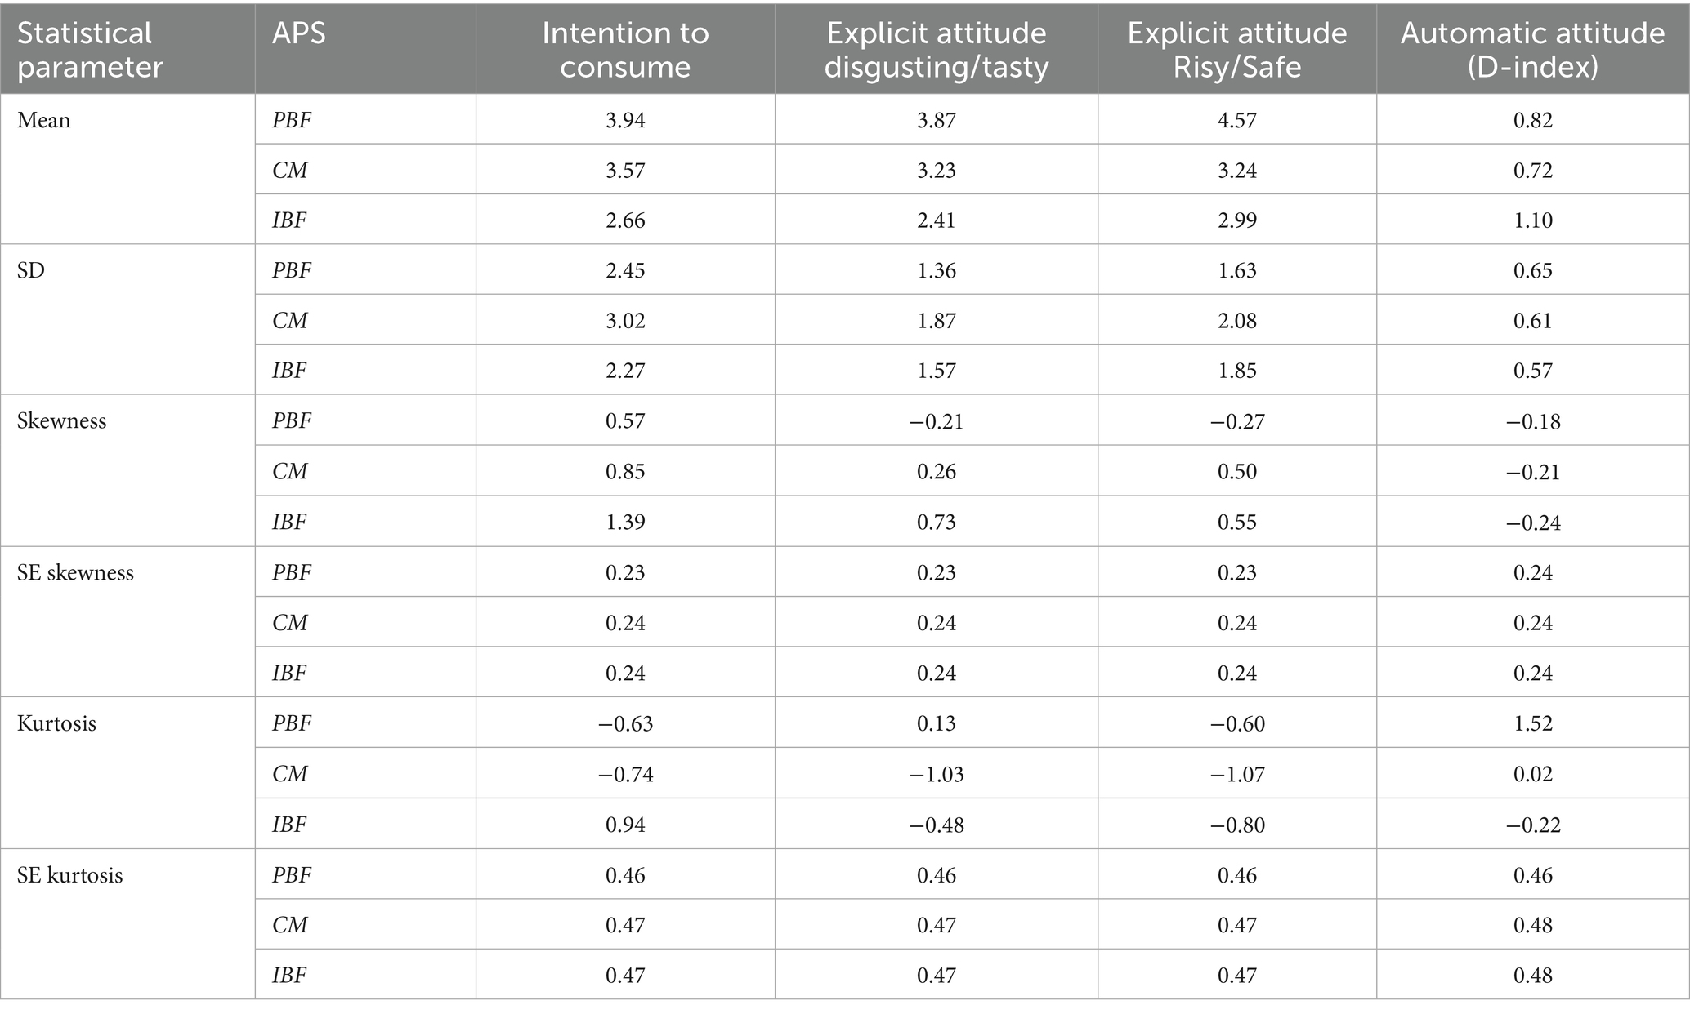Select the SD cell reading 3.02
1690x1014 pixels.
coord(625,321)
